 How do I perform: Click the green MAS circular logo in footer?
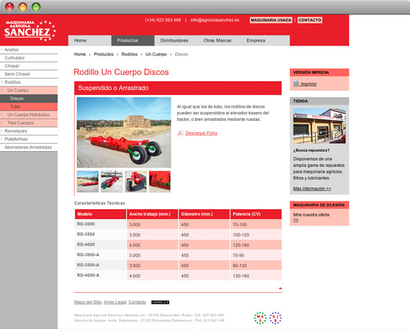260,318
